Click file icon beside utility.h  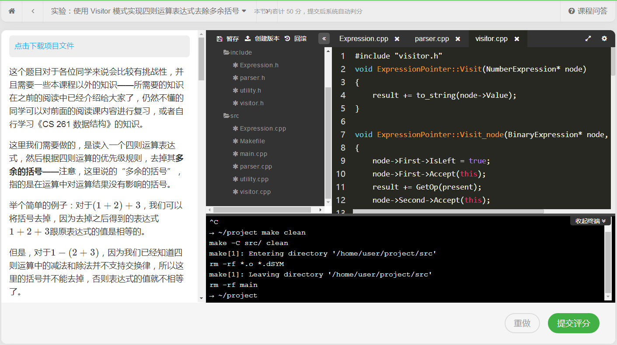click(236, 90)
